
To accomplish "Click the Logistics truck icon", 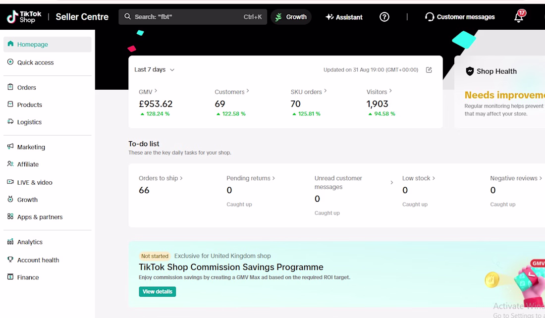I will (10, 121).
